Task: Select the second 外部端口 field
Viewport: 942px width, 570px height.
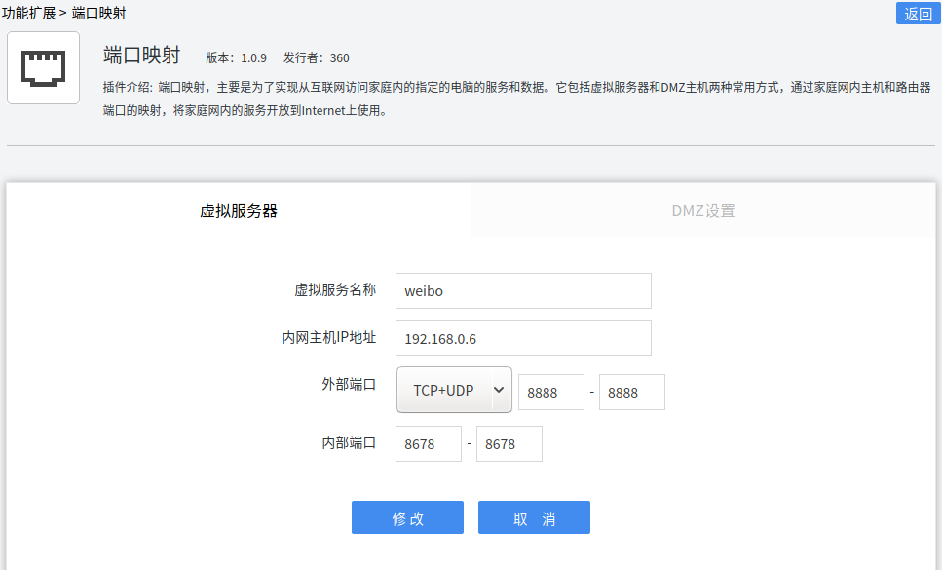Action: point(631,393)
